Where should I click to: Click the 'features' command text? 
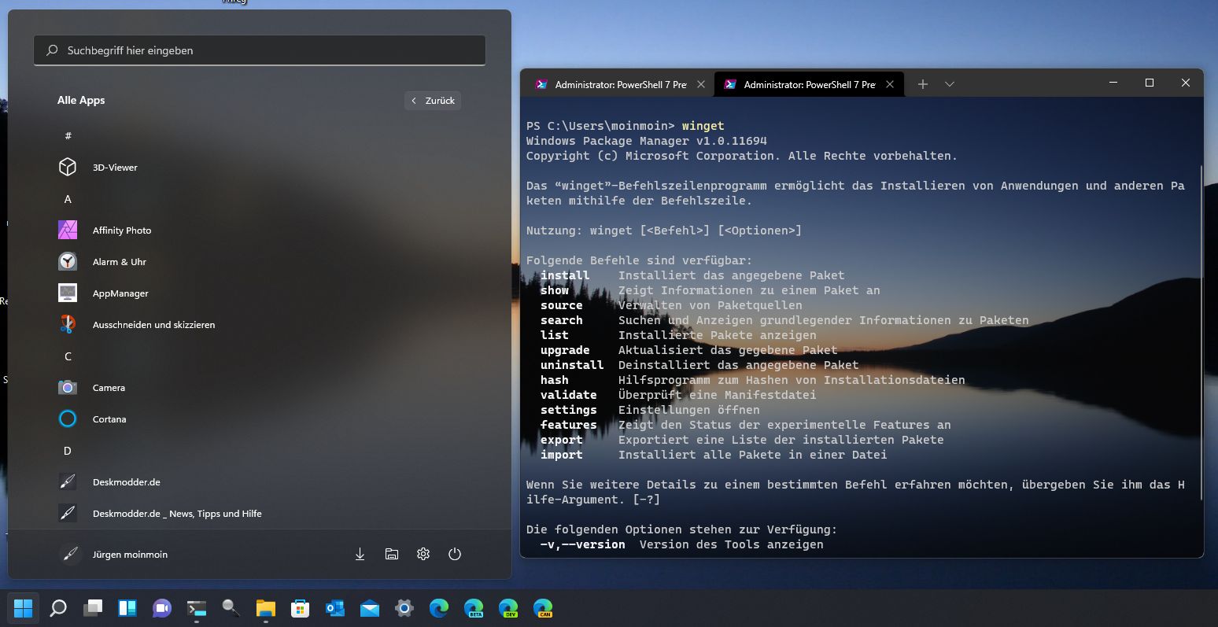click(x=568, y=425)
